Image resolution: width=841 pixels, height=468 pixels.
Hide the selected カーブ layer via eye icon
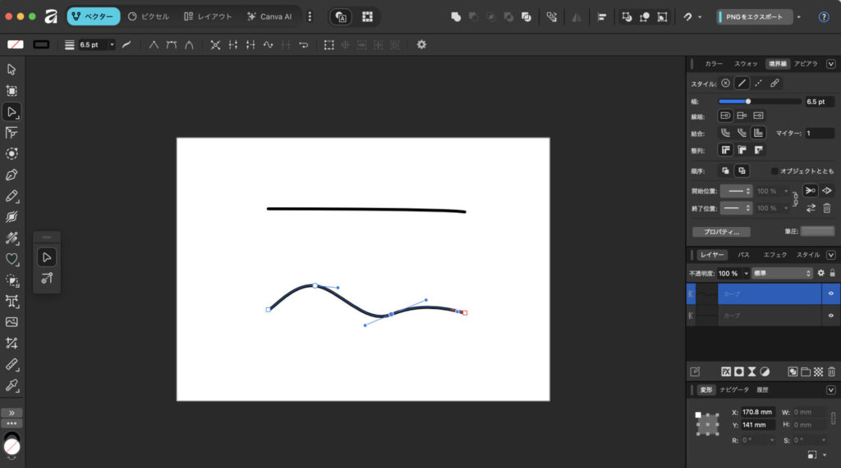pos(831,293)
